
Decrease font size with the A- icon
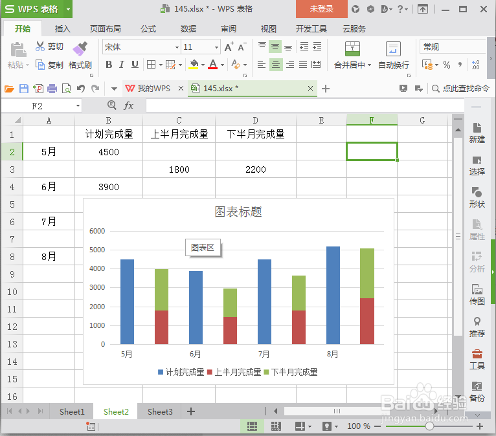(242, 47)
